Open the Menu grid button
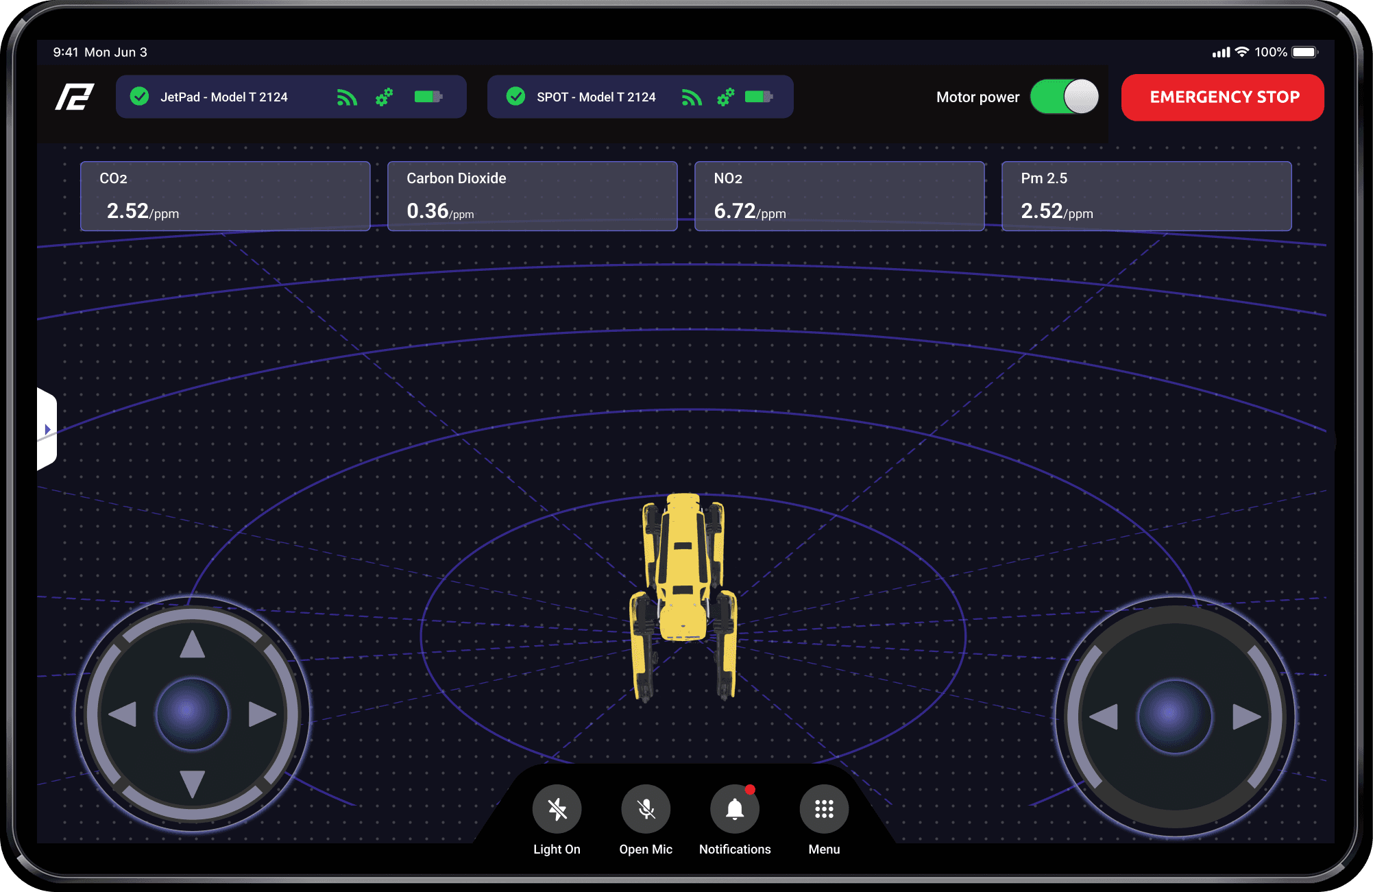 pos(824,809)
